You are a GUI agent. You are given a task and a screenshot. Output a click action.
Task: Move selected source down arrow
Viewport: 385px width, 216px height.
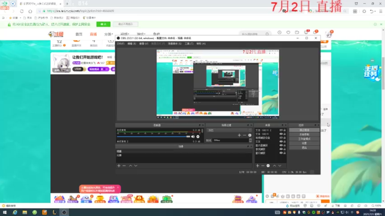coord(280,166)
